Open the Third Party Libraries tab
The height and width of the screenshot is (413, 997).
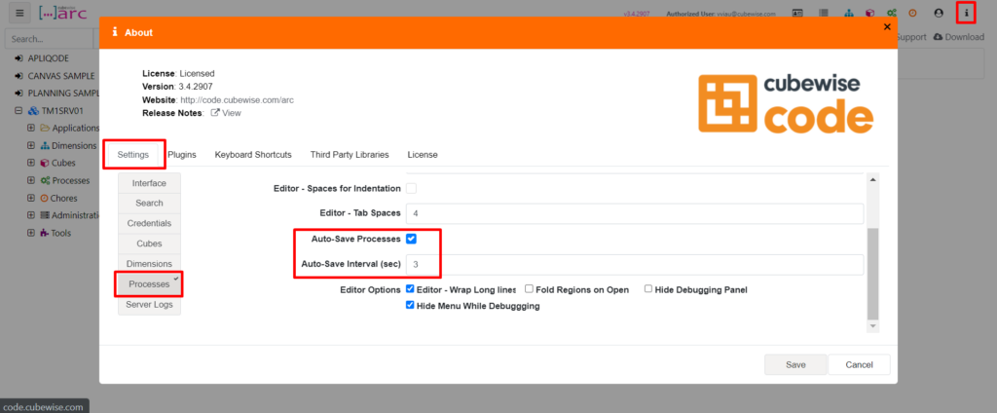pyautogui.click(x=349, y=154)
